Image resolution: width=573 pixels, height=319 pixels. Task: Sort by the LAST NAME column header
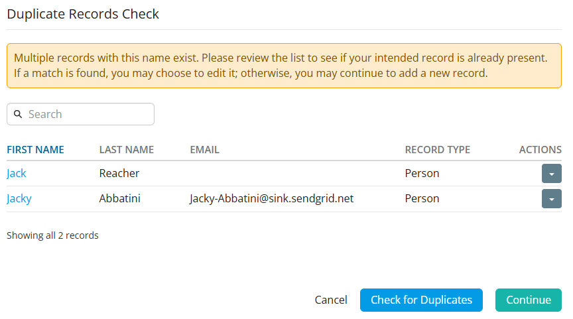point(127,149)
